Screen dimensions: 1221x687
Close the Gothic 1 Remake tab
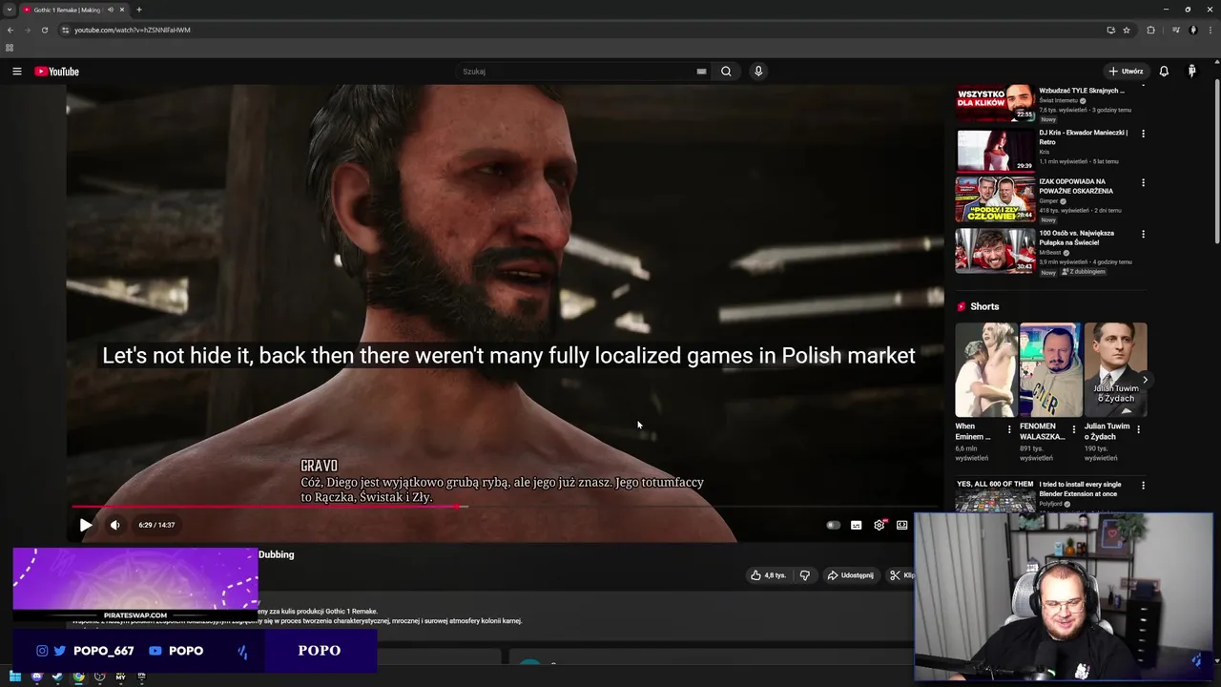[x=122, y=10]
